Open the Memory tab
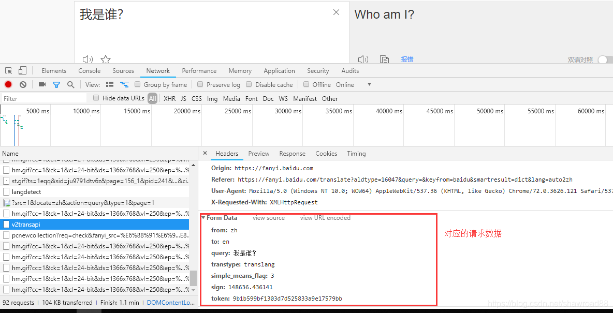 pyautogui.click(x=240, y=71)
